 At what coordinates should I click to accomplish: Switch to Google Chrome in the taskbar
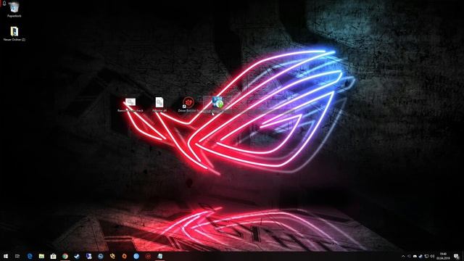point(65,256)
